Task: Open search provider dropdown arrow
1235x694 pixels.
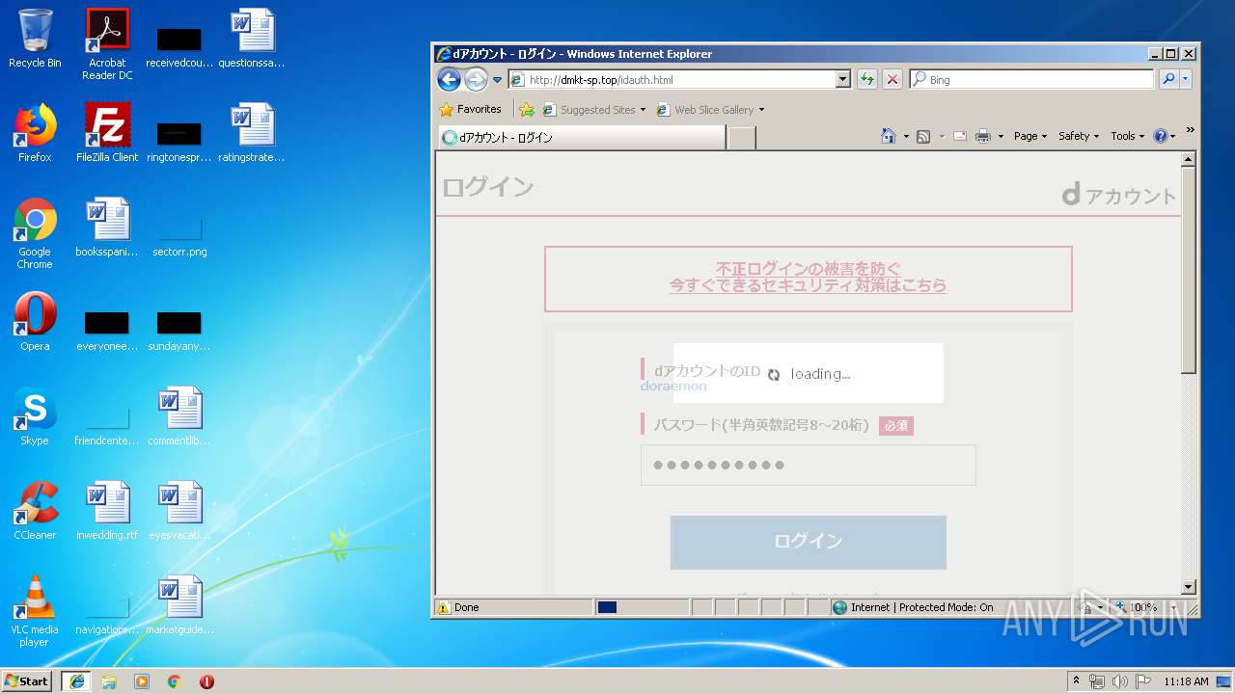Action: 1186,79
